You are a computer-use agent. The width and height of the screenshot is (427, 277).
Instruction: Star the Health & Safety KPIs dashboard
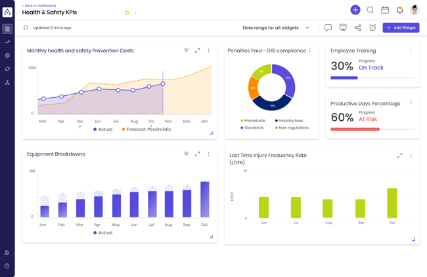point(127,12)
